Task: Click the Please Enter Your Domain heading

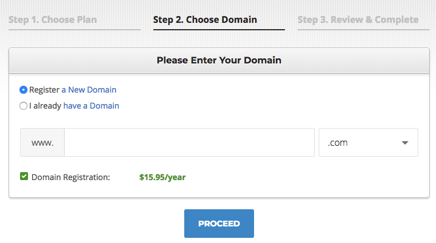Action: (x=219, y=60)
